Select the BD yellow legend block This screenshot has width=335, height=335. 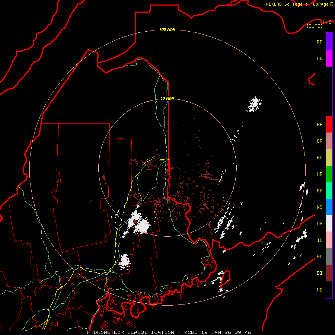point(329,158)
